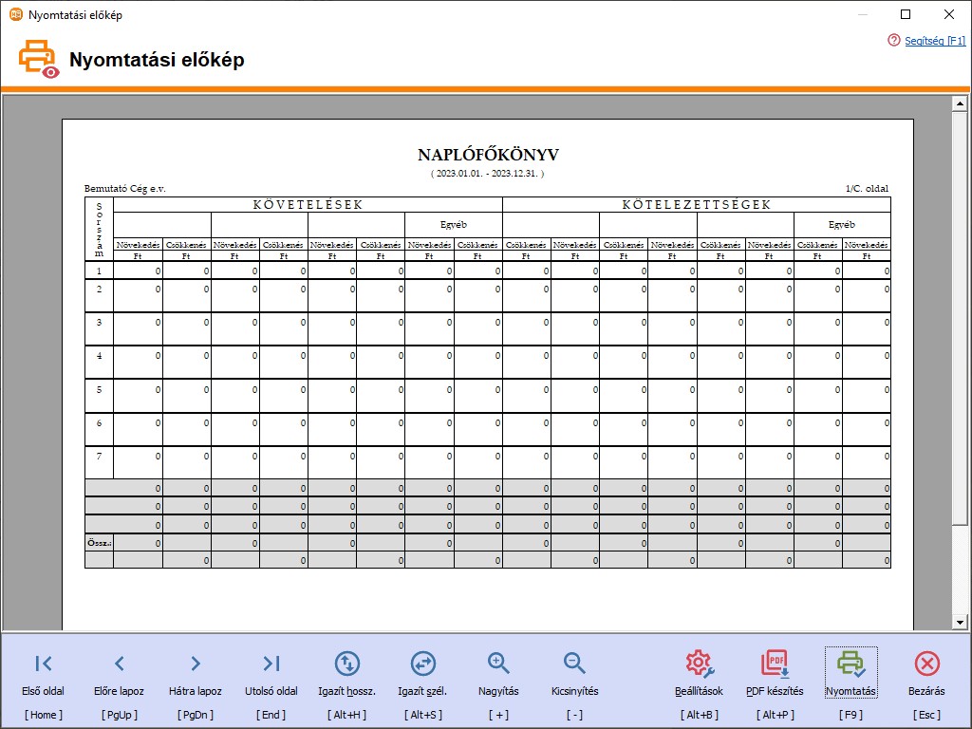Click the Hátra lapoz right arrow icon
Viewport: 972px width, 729px height.
click(195, 664)
